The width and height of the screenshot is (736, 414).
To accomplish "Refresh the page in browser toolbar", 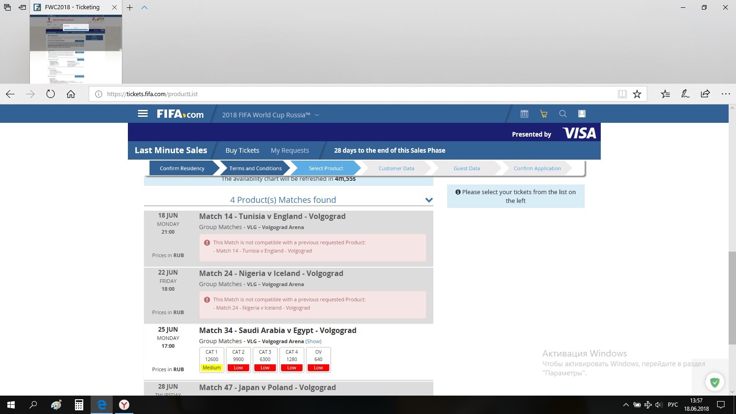I will point(51,94).
